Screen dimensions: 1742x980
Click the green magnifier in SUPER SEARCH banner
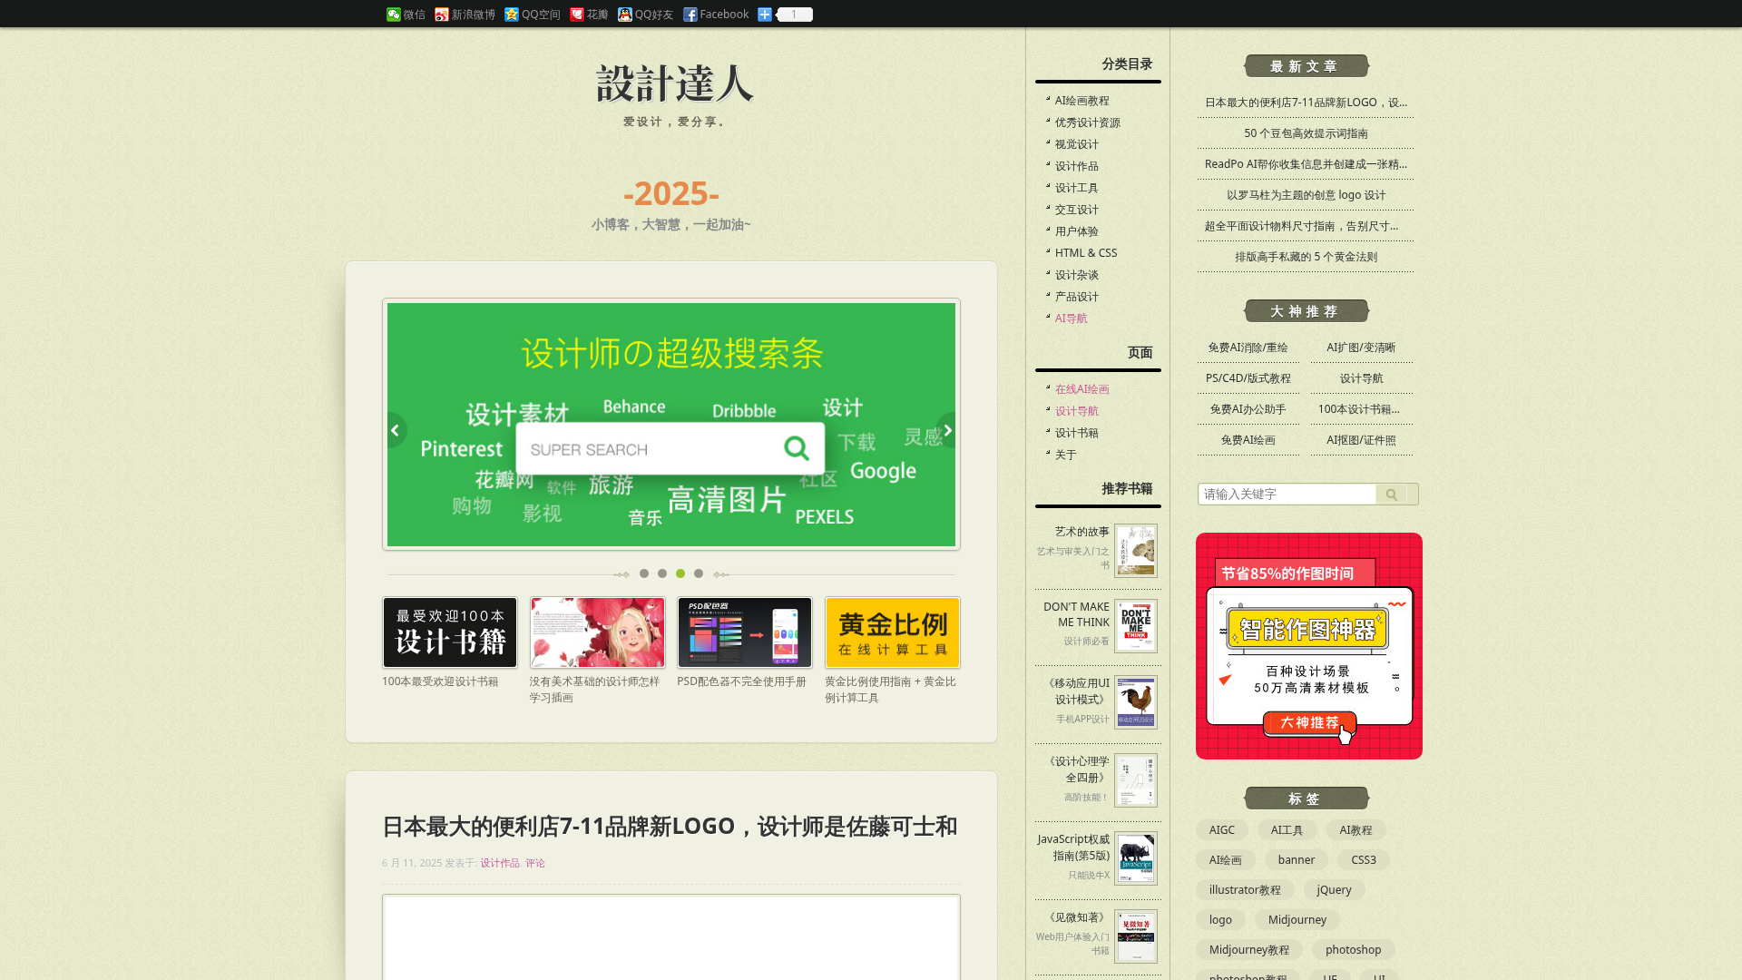797,447
